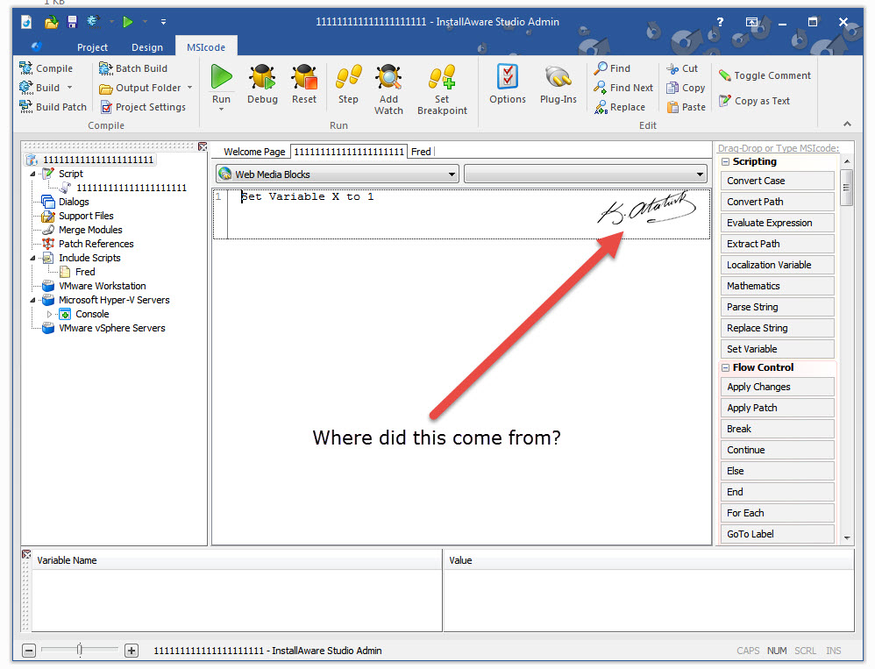
Task: Click the Evaluate Expression command button
Action: 778,223
